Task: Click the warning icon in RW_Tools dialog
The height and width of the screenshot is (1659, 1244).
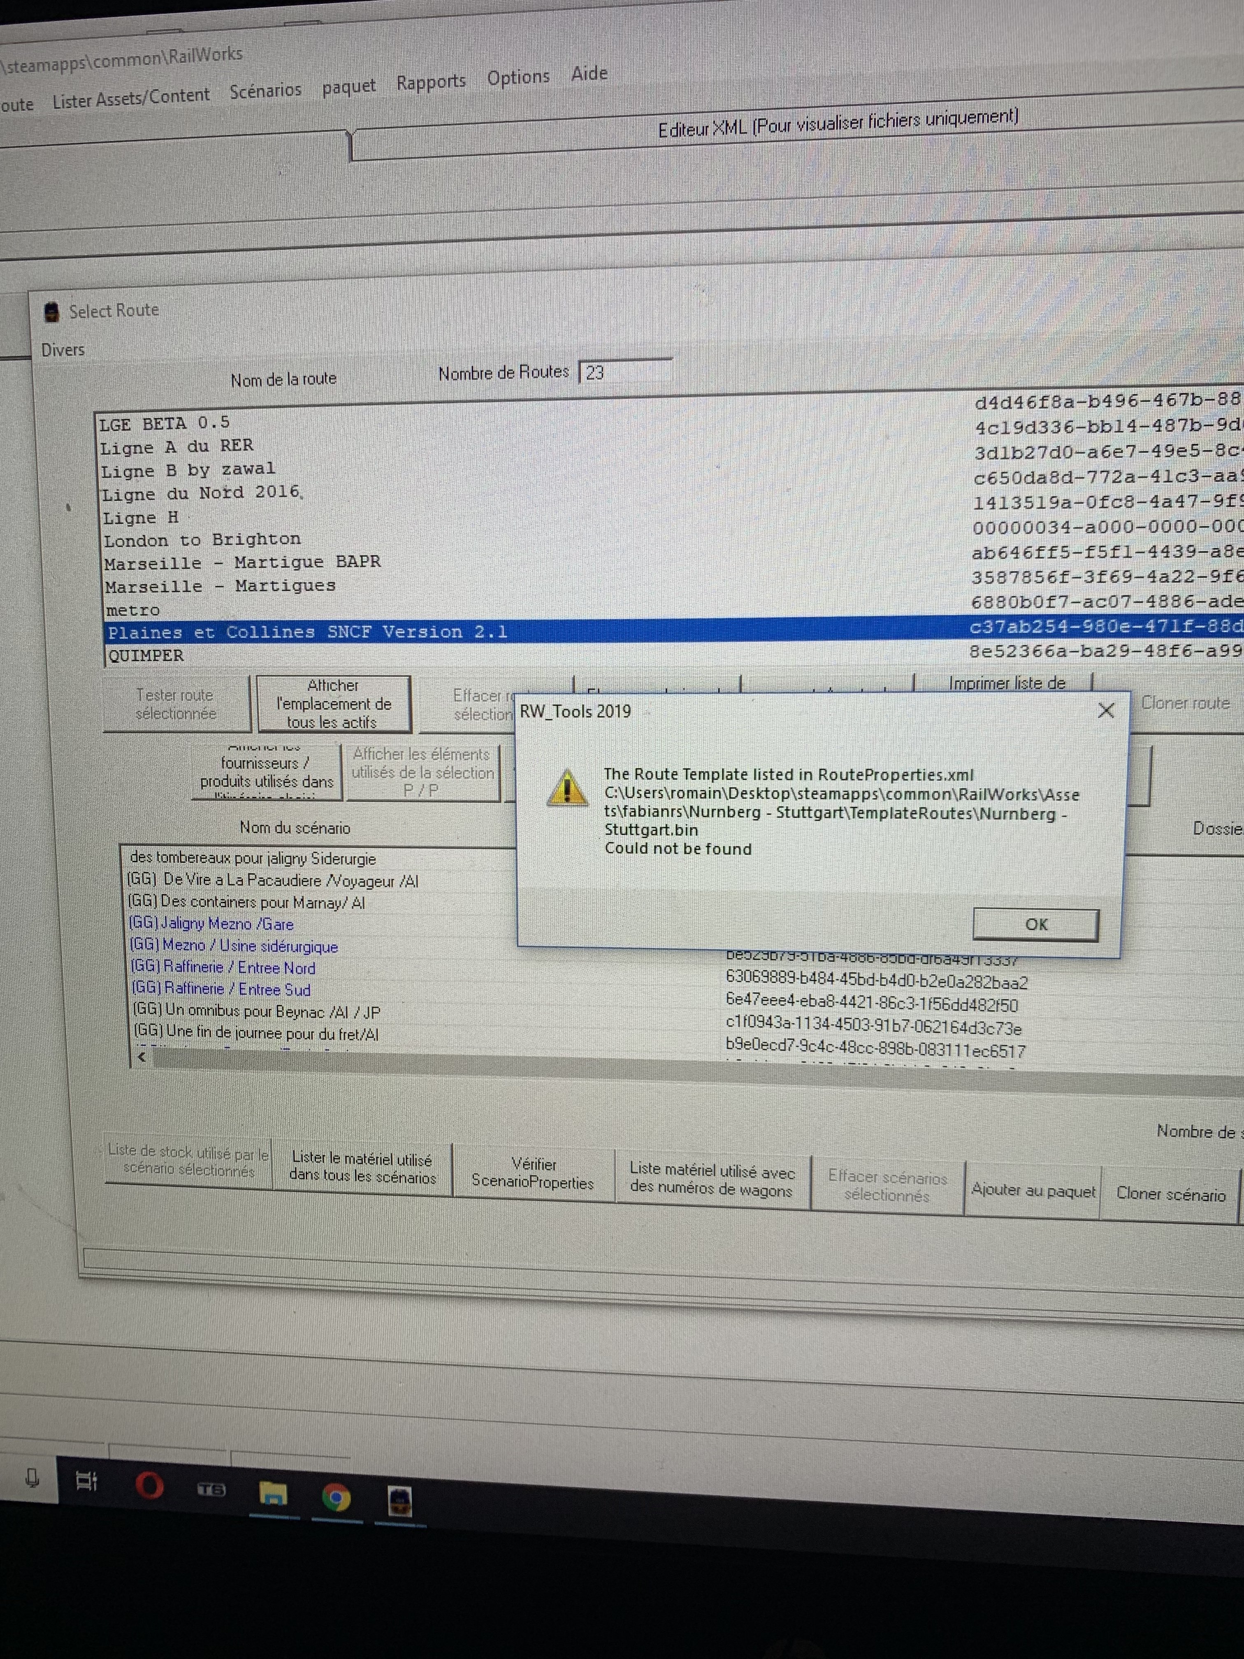Action: click(x=567, y=788)
